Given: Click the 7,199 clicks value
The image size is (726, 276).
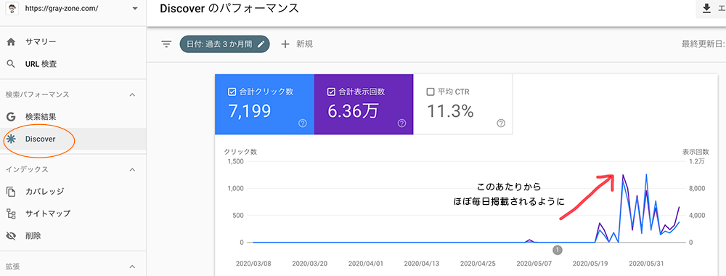Looking at the screenshot, I should 250,111.
